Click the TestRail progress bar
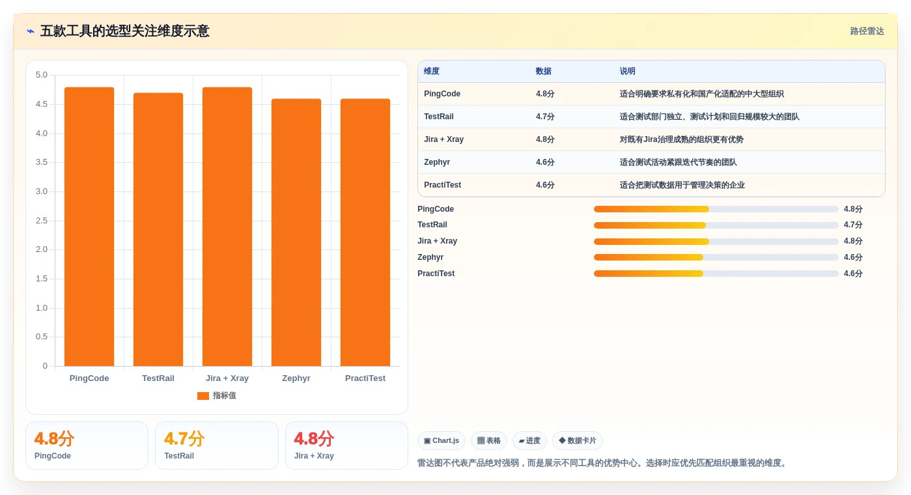Image resolution: width=911 pixels, height=495 pixels. pos(716,225)
